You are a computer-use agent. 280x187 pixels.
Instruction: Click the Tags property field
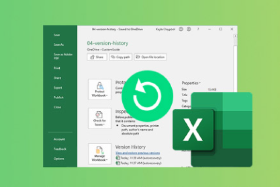click(x=185, y=101)
